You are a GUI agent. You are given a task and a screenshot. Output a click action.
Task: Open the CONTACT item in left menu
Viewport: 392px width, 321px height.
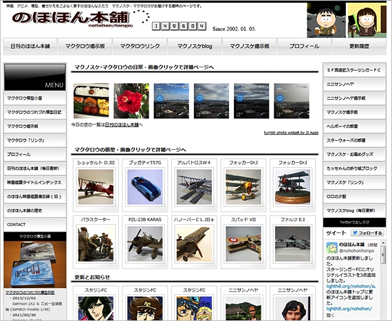[35, 224]
